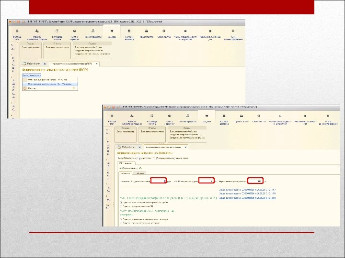Open CRM и маркетинг section in front window
Image resolution: width=345 pixels, height=258 pixels.
169,119
